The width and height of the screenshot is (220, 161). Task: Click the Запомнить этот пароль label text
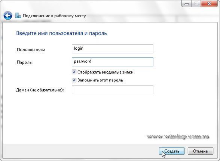pyautogui.click(x=100, y=80)
